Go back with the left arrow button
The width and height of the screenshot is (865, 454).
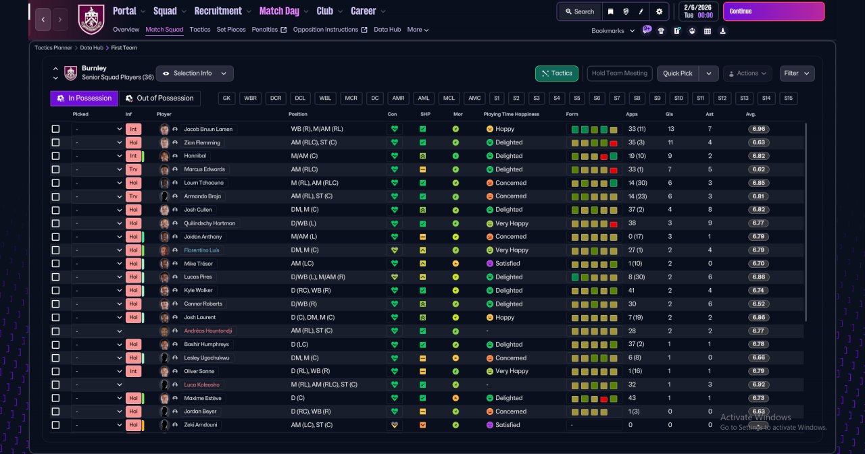point(43,20)
